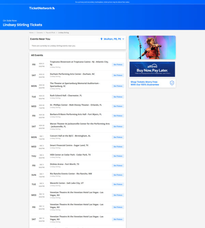Get Tickets for Venetian Theatre Dec 13 show

[x=118, y=219]
